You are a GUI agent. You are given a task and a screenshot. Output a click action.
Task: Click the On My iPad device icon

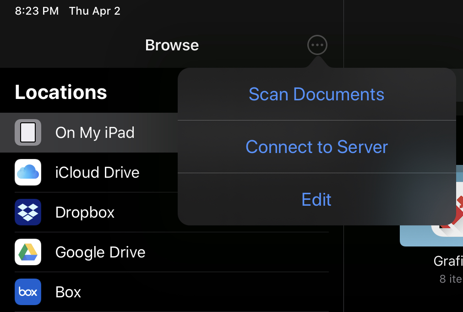click(x=28, y=132)
